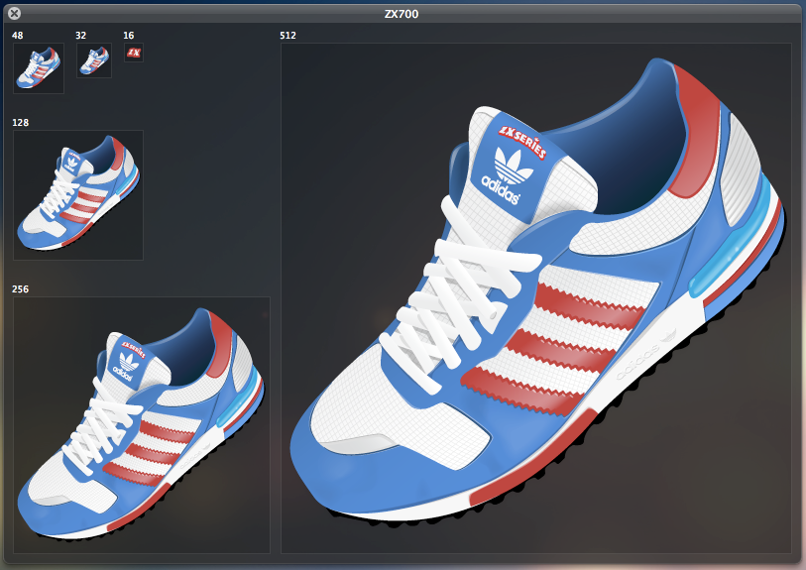Select the 48 size sneaker icon

(39, 68)
